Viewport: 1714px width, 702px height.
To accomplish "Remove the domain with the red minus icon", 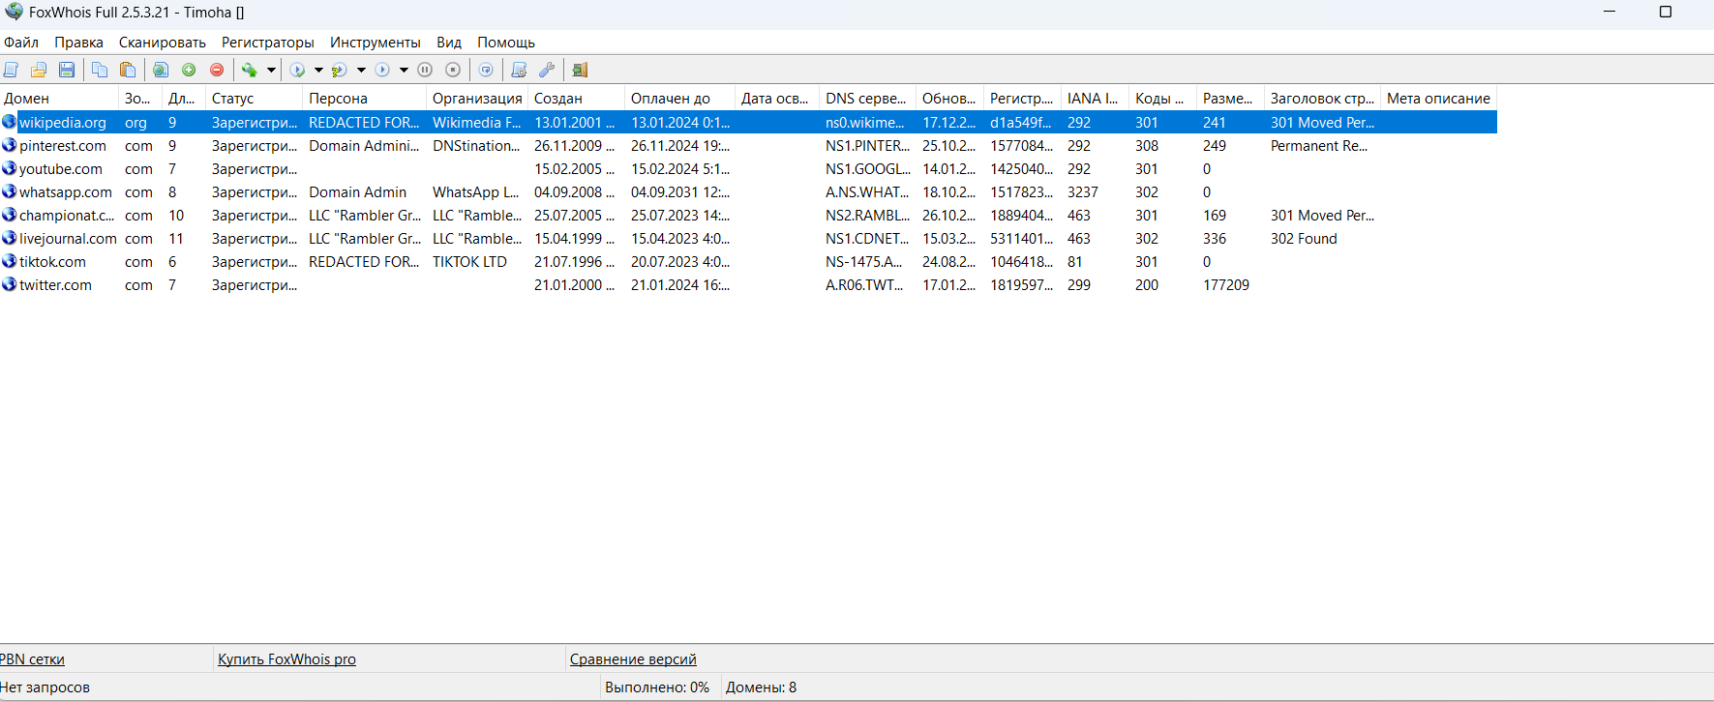I will 217,70.
